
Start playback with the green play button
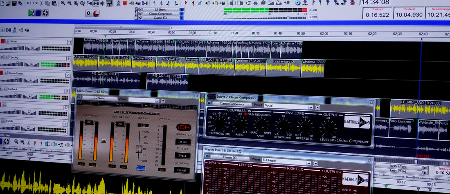pos(32,13)
